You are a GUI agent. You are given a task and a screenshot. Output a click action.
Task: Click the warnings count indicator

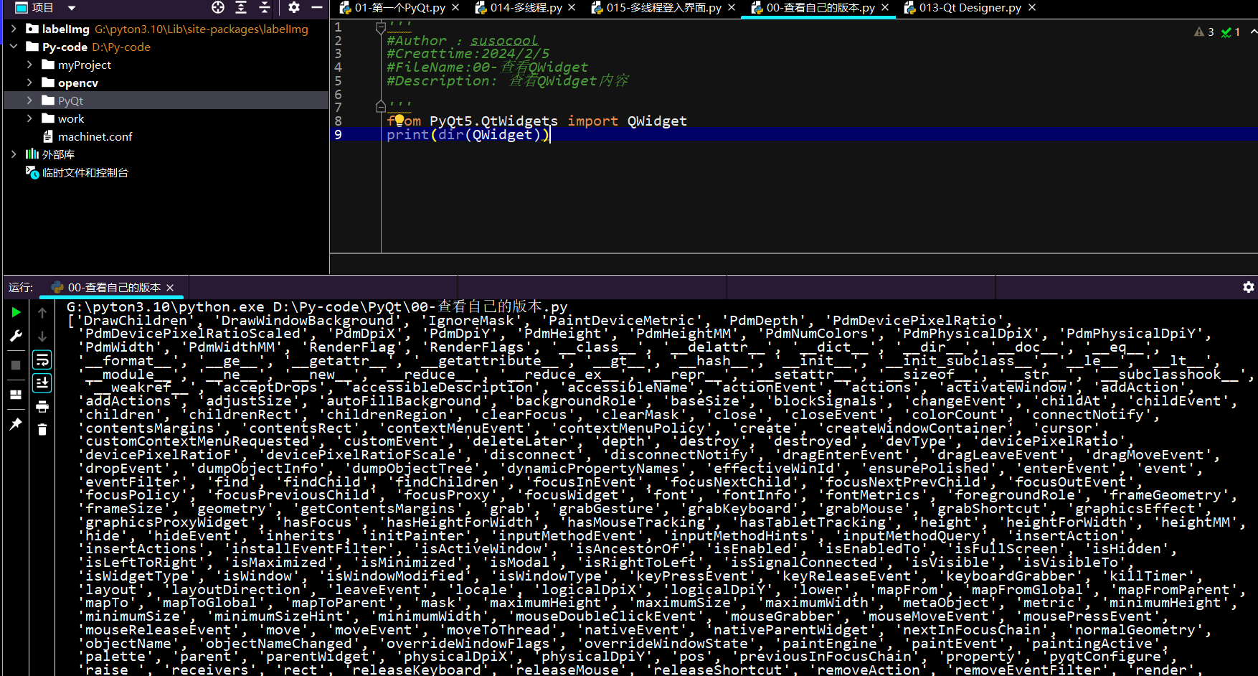tap(1204, 32)
